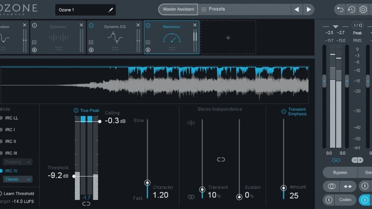Open the Presets list
This screenshot has width=372, height=209.
point(244,9)
